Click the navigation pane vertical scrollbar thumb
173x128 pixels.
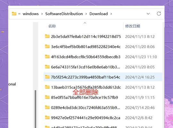[36, 109]
